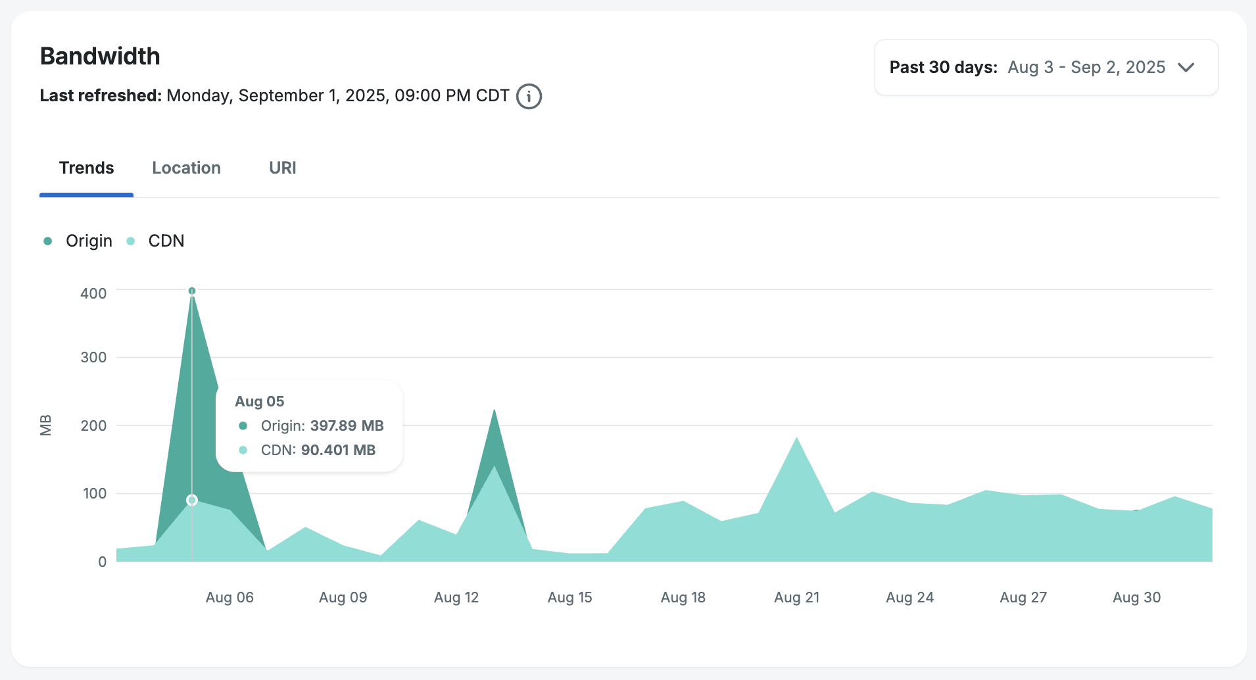Click the info icon beside Last refreshed

point(529,96)
